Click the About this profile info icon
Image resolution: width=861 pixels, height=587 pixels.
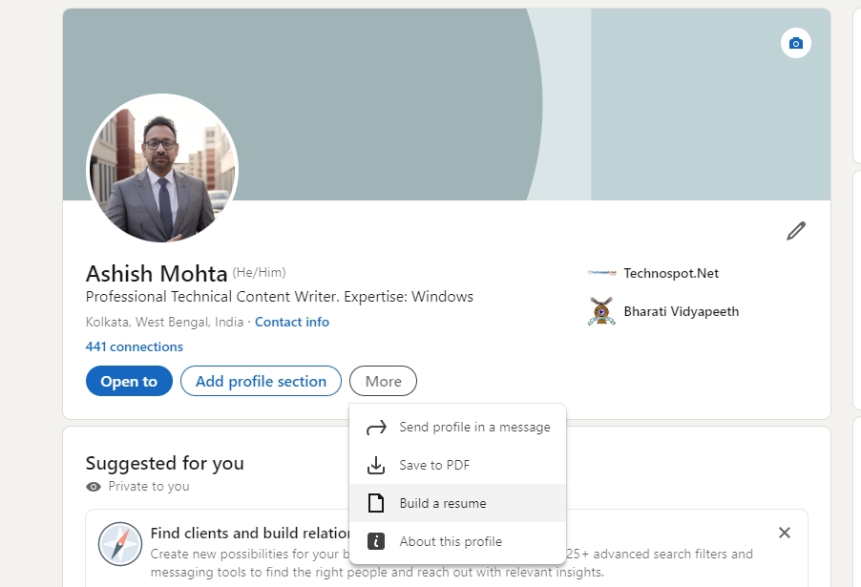point(376,540)
